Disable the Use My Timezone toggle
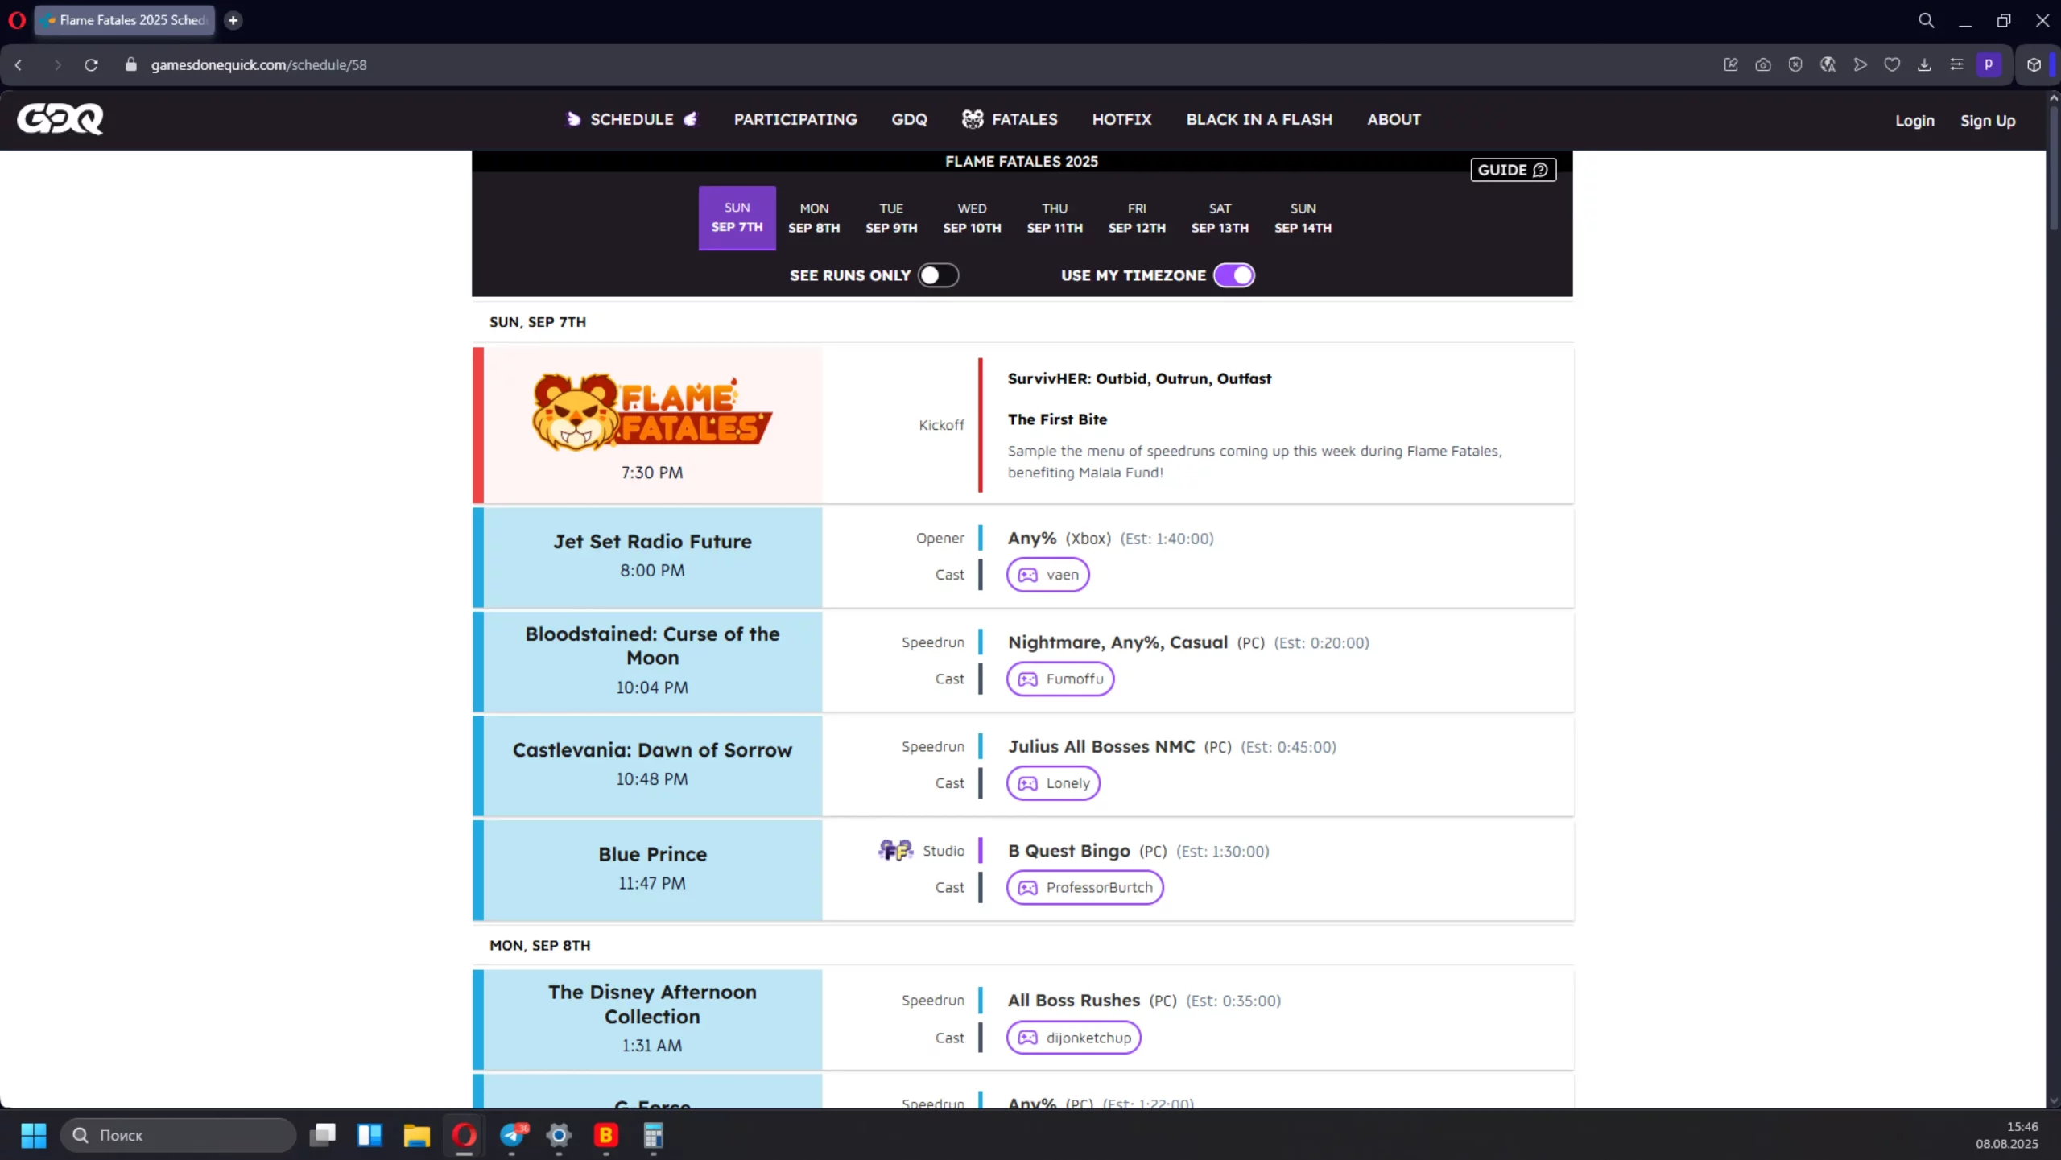This screenshot has height=1160, width=2061. [x=1233, y=275]
